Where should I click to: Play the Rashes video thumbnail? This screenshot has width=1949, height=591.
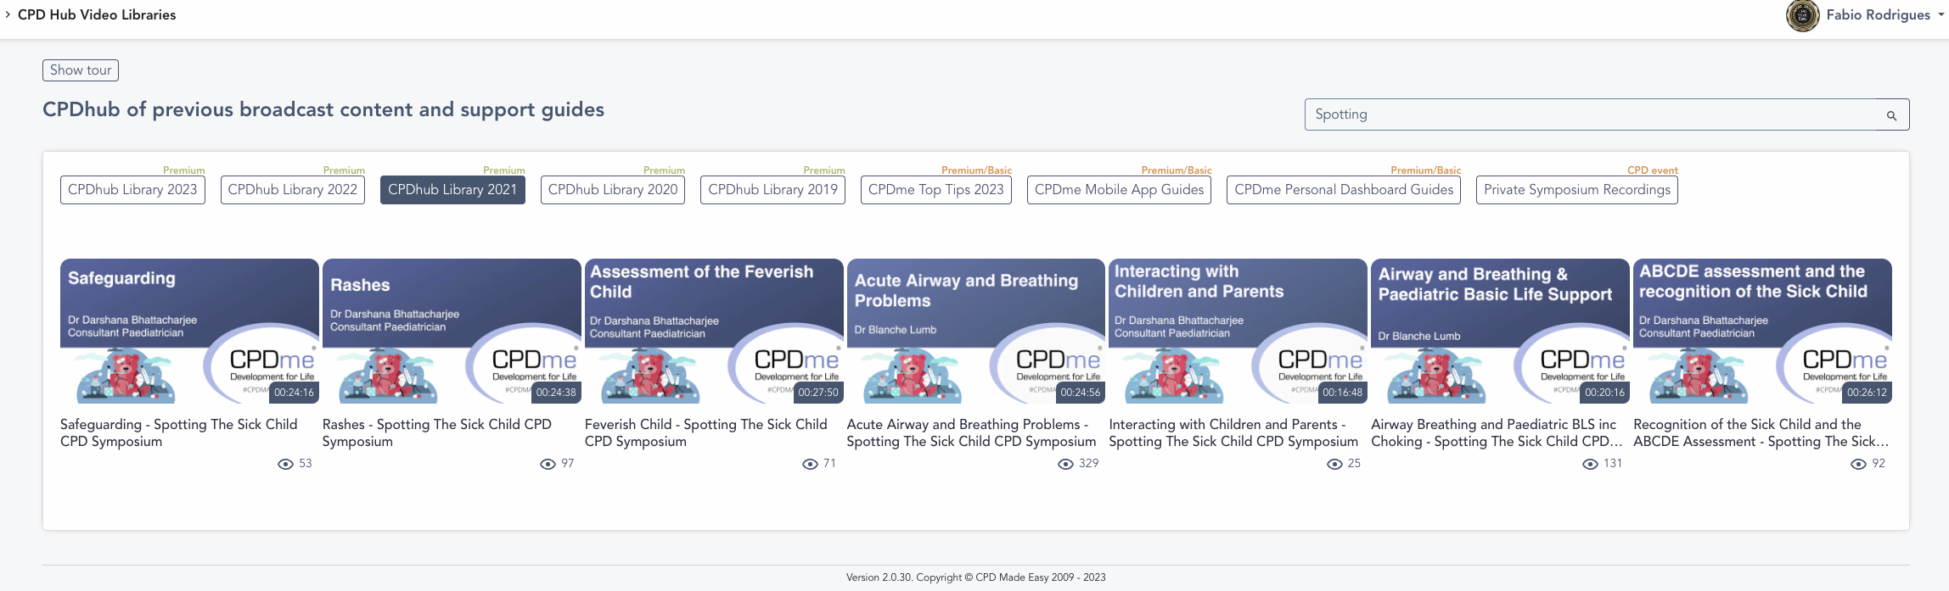point(452,332)
